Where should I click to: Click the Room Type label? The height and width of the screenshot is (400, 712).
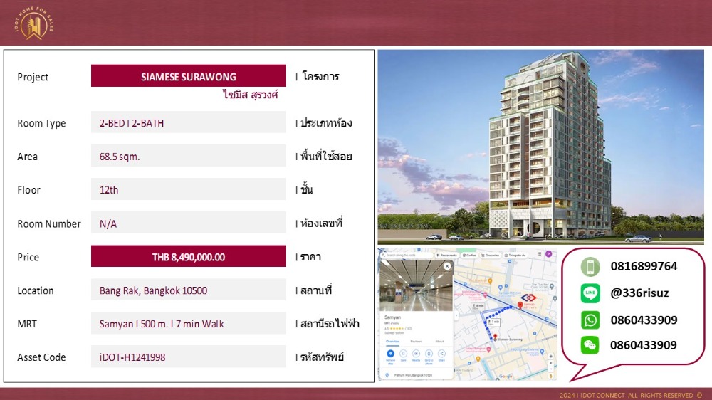click(41, 123)
